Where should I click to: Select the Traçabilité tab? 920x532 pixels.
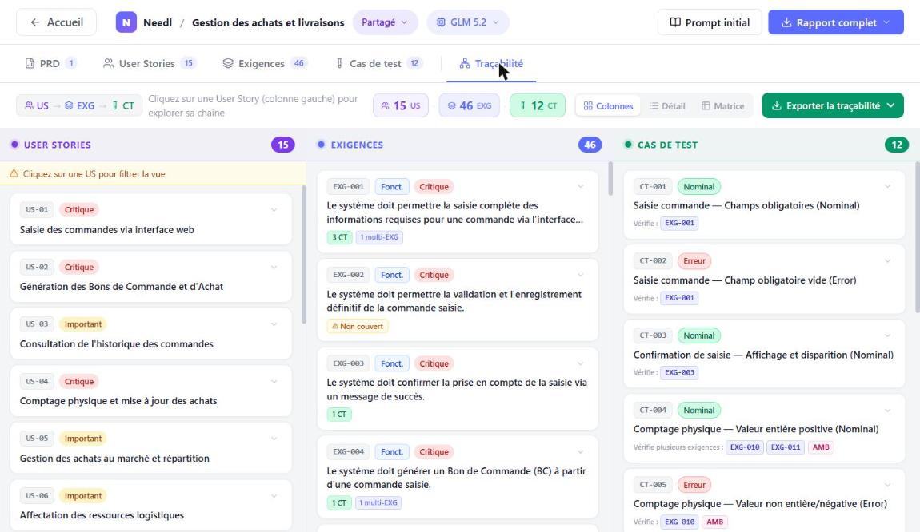coord(491,63)
